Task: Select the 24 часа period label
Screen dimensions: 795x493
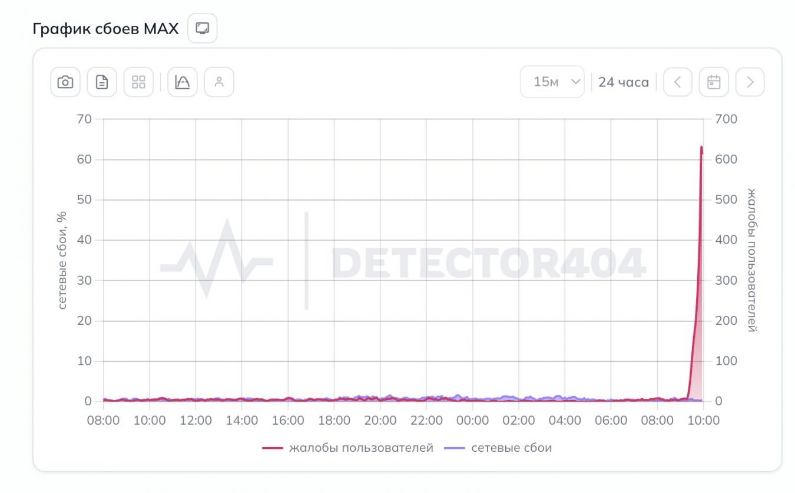Action: click(x=624, y=82)
